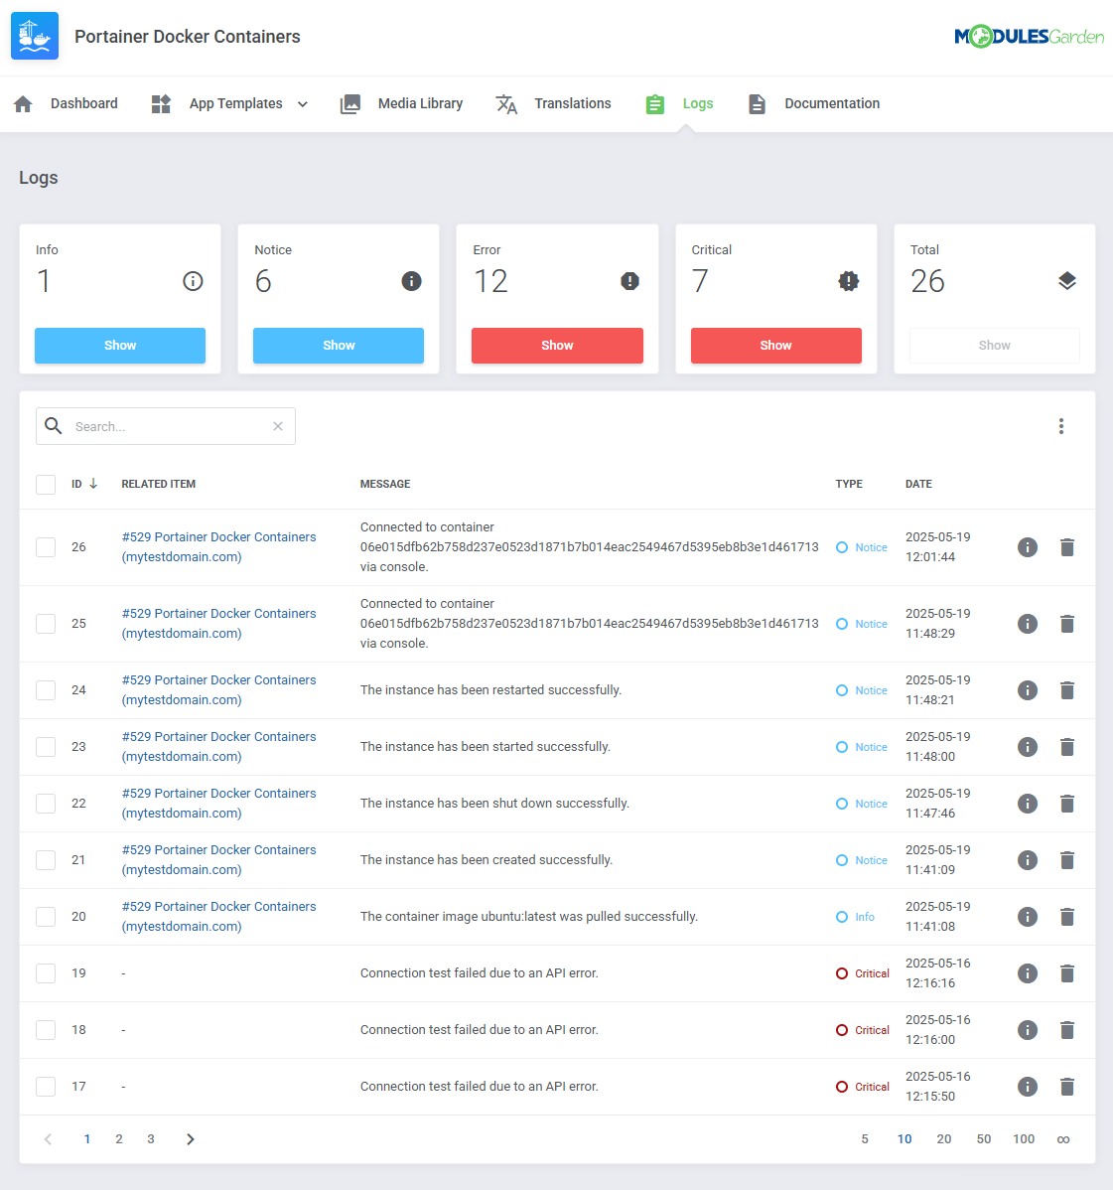Viewport: 1113px width, 1190px height.
Task: Delete log entry 22 with trash icon
Action: point(1066,803)
